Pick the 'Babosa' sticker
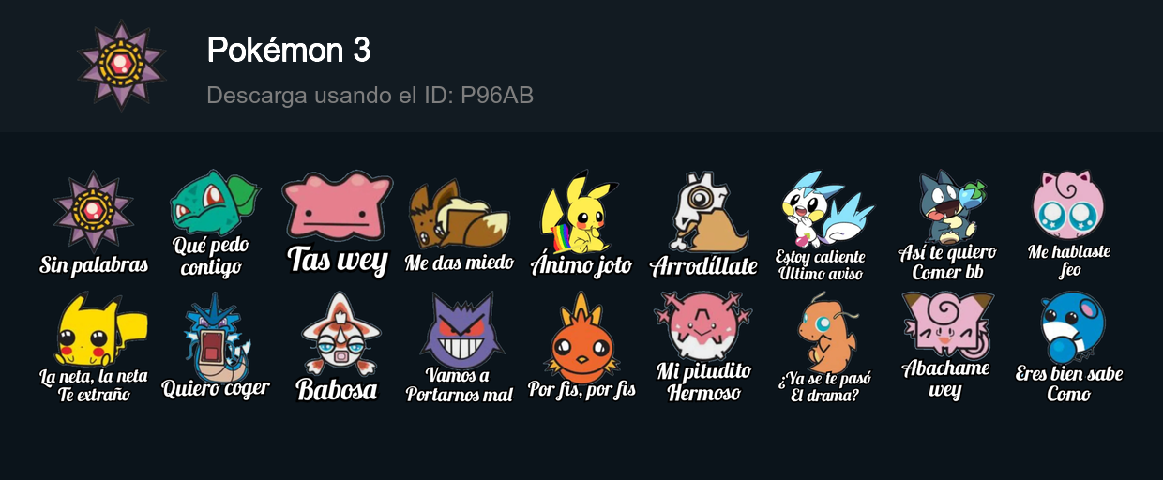Viewport: 1163px width, 480px height. [x=338, y=347]
